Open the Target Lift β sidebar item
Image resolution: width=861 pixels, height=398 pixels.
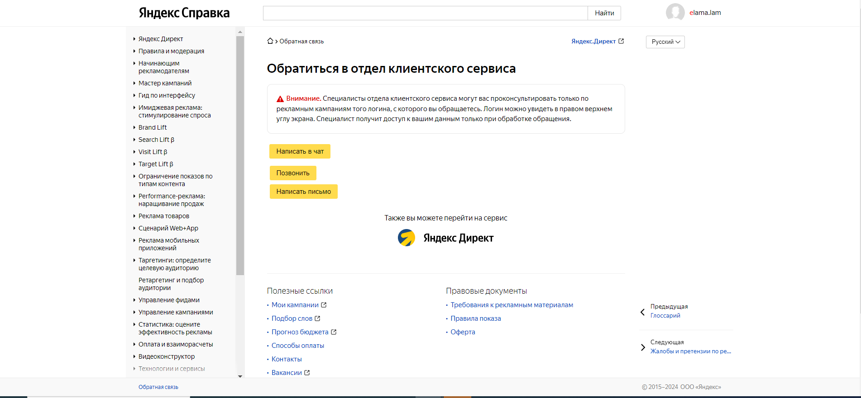click(156, 164)
